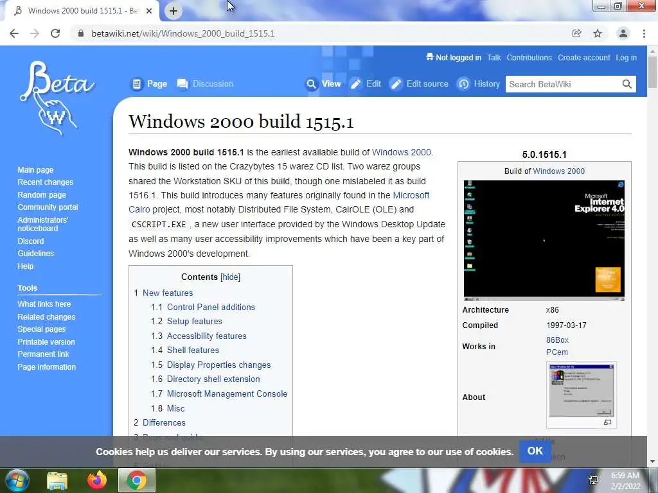
Task: Follow the Microsoft Cairo link
Action: [x=411, y=195]
